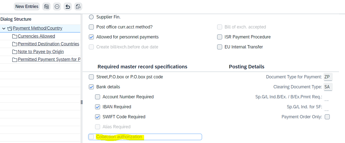This screenshot has height=143, width=345.
Task: Click the Copy As toolbar icon
Action: pyautogui.click(x=46, y=6)
